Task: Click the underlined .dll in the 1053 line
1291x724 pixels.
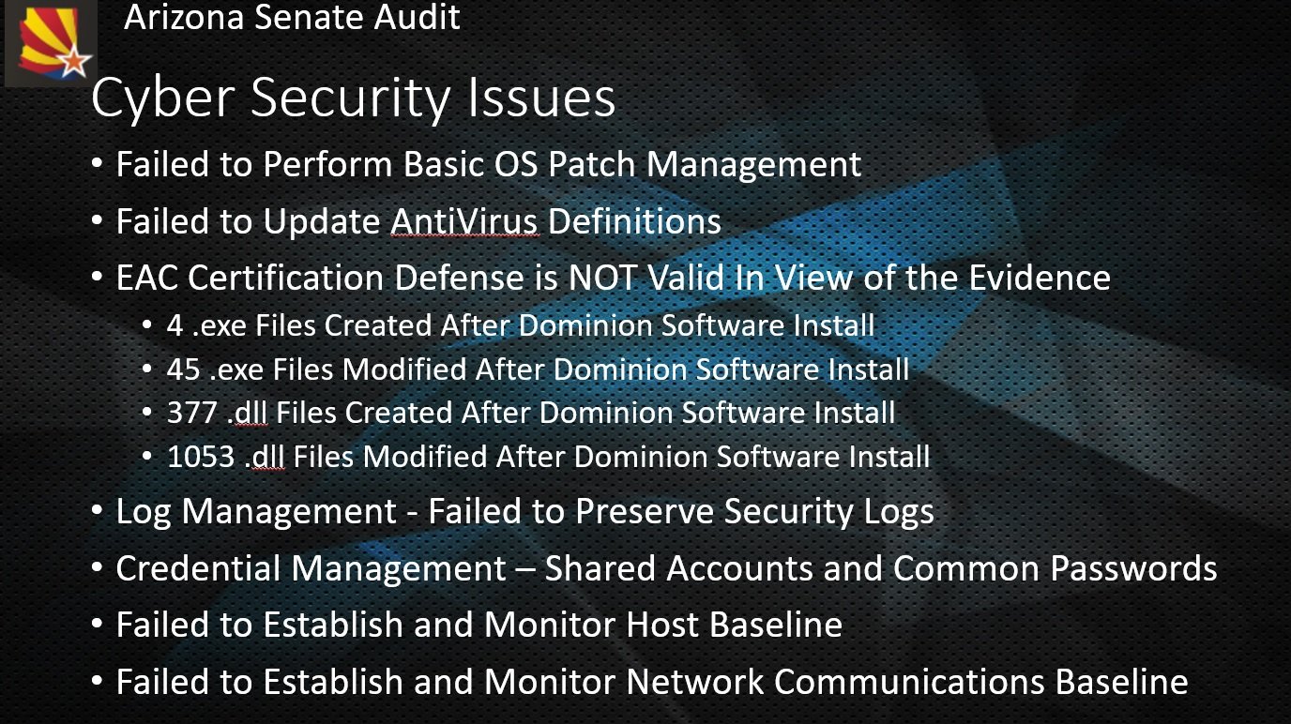Action: [267, 458]
